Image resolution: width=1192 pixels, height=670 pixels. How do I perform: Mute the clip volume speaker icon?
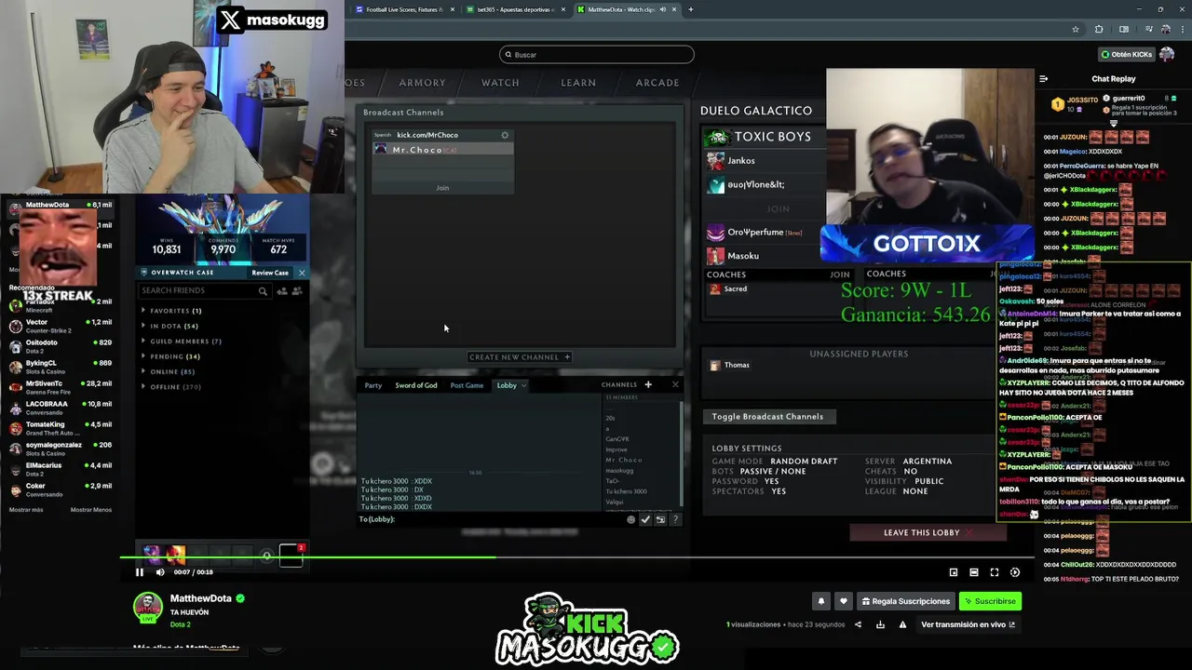(x=160, y=572)
